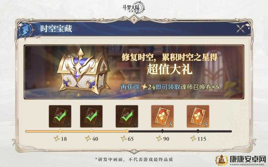Close the 时空宝藏 panel with crossed-swords icon
The height and width of the screenshot is (167, 268).
coord(241,28)
